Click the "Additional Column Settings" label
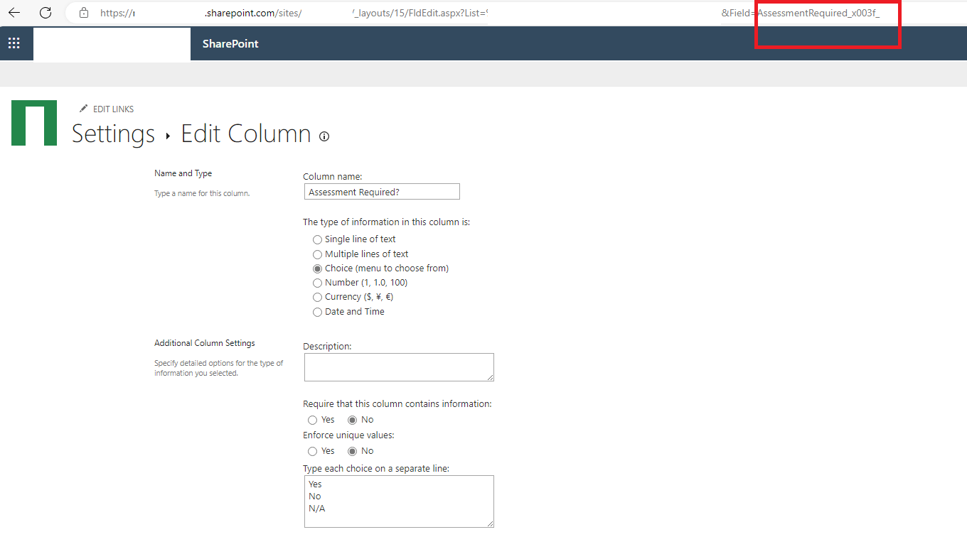Screen dimensions: 967x537 [x=205, y=343]
